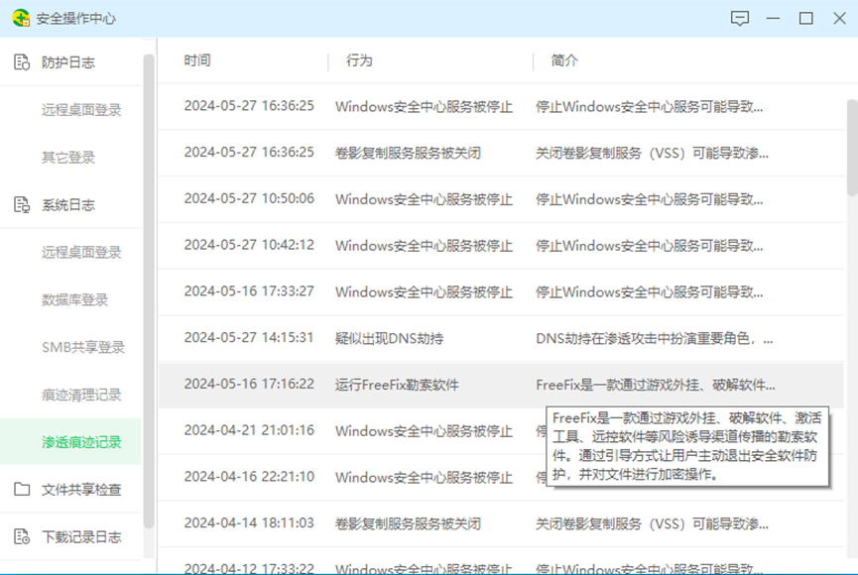Click the 停止Windows安全中心服务 description at 10:50:06
Screen dimensions: 858x575
point(649,199)
